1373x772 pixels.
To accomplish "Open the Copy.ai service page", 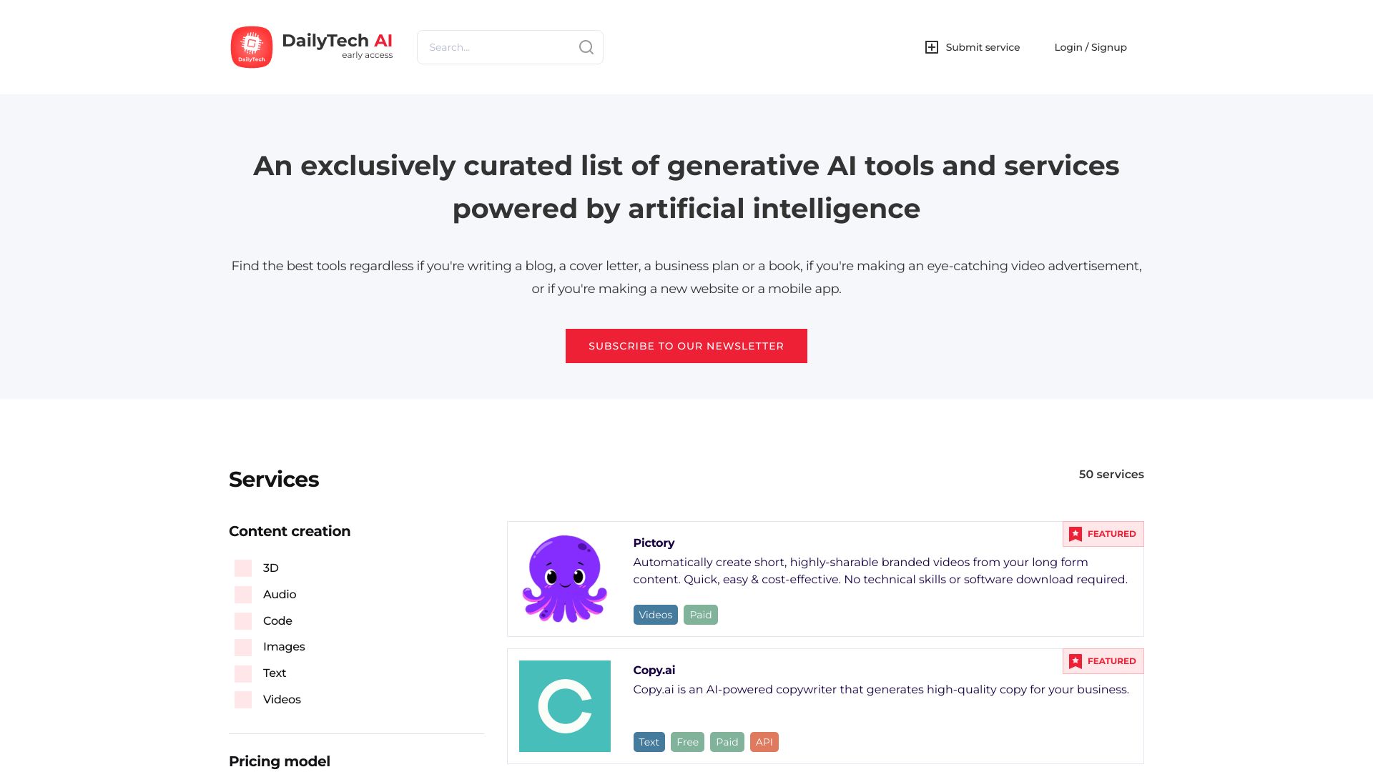I will 654,670.
